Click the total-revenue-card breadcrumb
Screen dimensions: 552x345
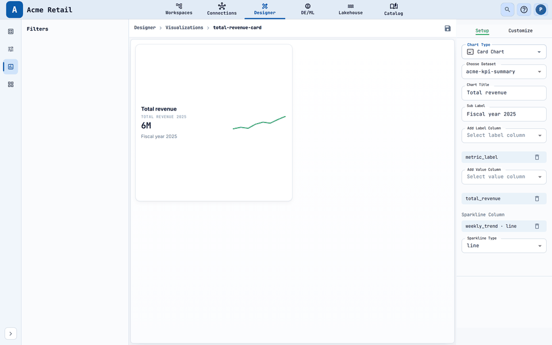pos(237,28)
